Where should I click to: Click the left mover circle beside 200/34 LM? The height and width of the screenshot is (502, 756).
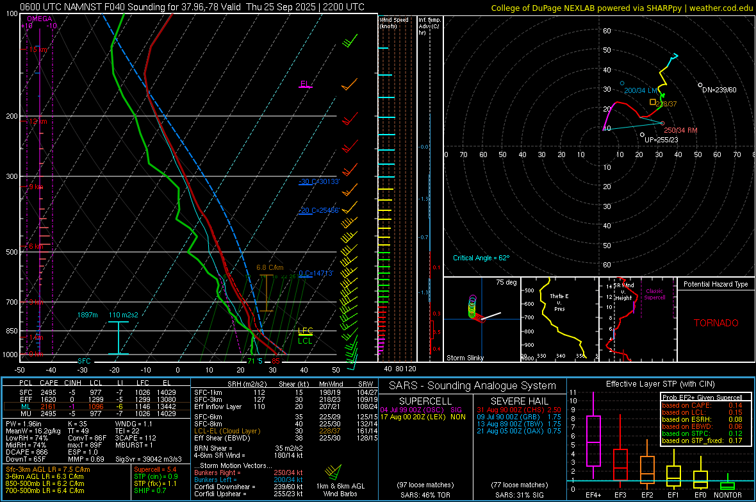coord(622,83)
